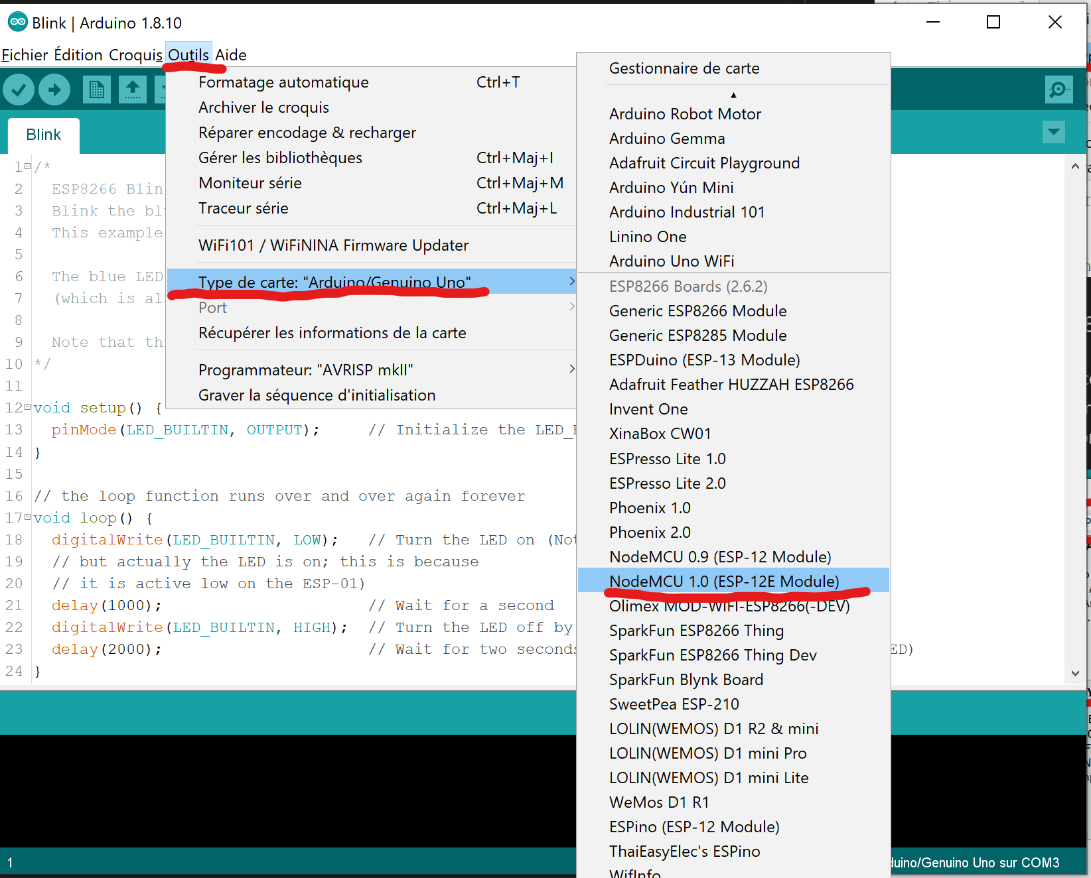Viewport: 1091px width, 878px height.
Task: Click the Arduino logo in title bar
Action: point(18,22)
